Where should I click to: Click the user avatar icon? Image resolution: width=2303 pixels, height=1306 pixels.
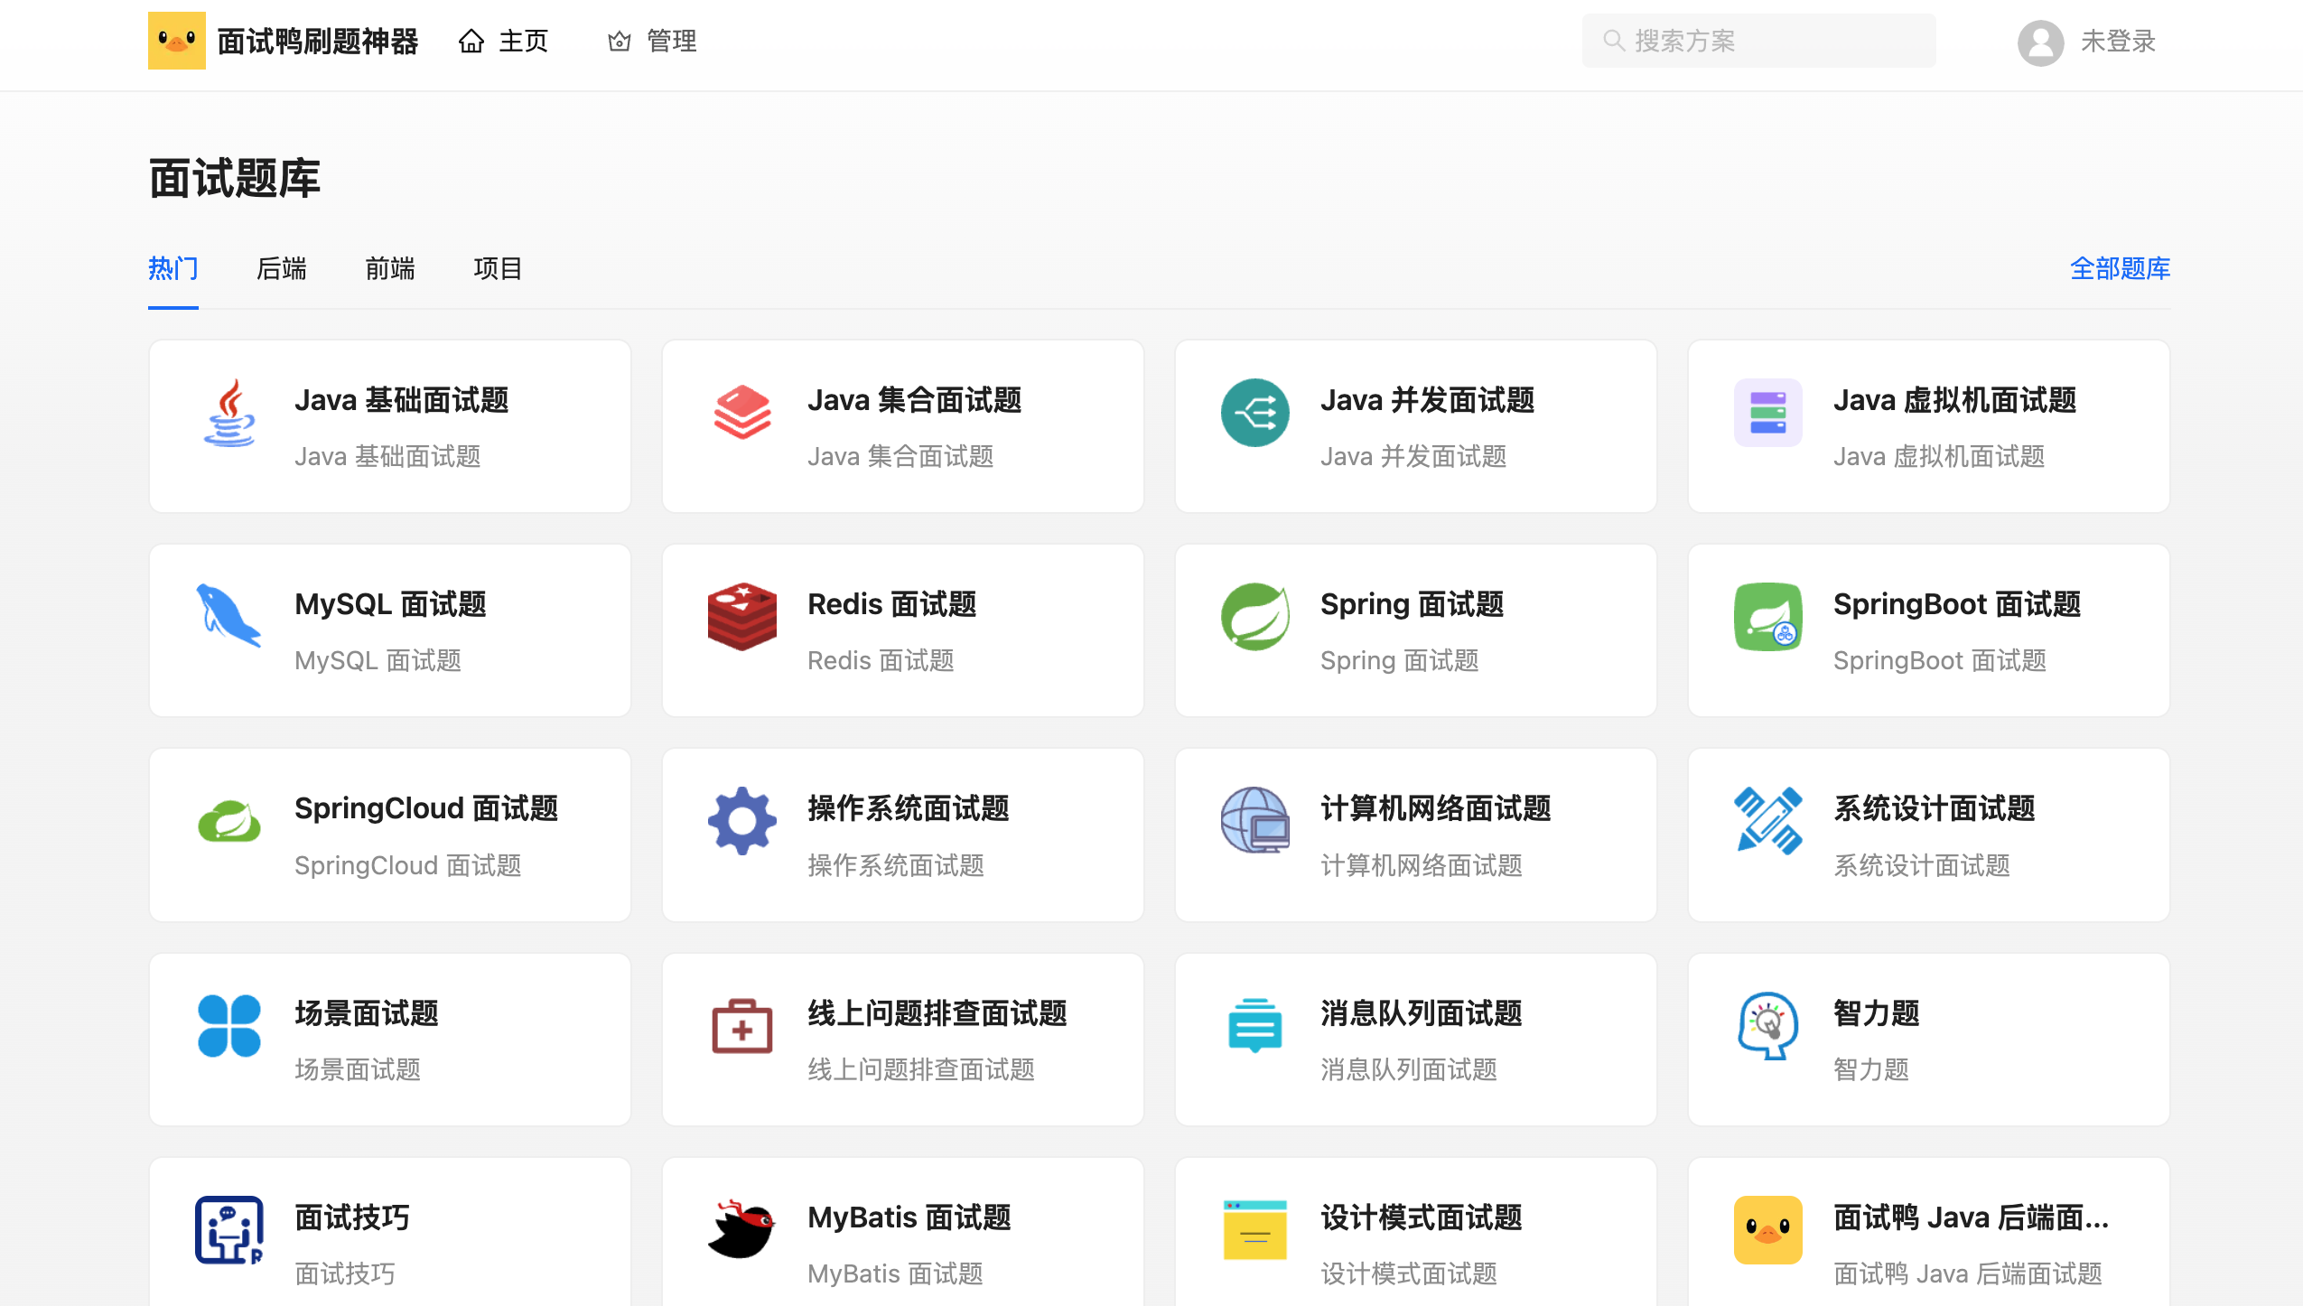[2040, 42]
